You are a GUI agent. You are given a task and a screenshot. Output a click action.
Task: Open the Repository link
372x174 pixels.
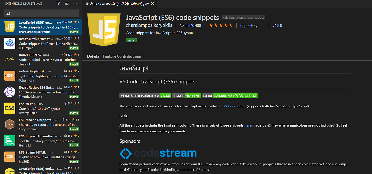249,25
